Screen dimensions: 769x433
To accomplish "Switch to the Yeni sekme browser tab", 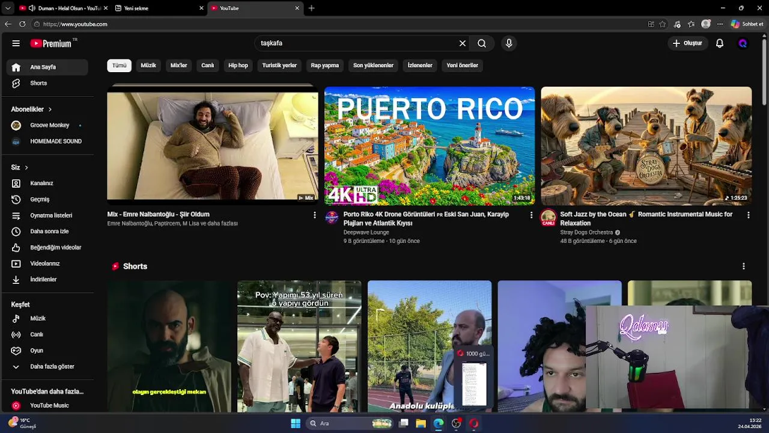I will pos(159,8).
